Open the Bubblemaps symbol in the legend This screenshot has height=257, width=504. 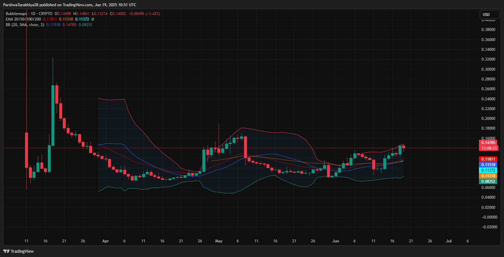16,14
